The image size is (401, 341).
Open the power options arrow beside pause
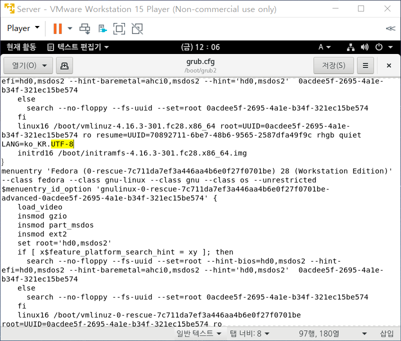tap(70, 28)
